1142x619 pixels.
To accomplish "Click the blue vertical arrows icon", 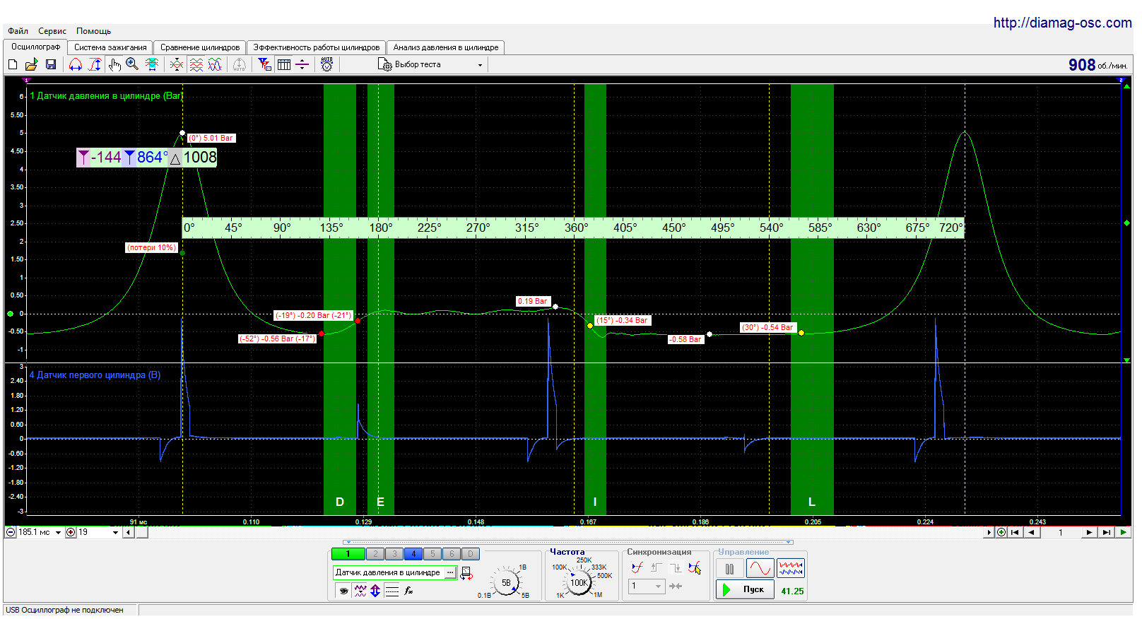I will click(x=375, y=591).
